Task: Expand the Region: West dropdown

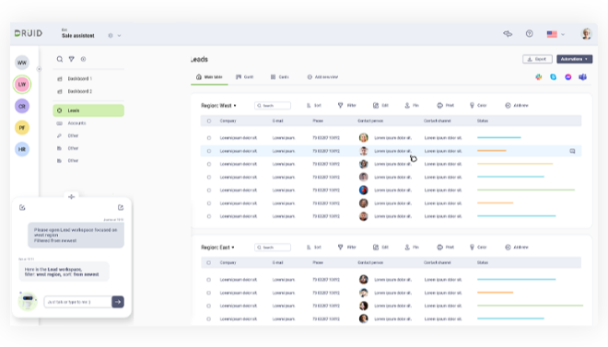Action: click(218, 105)
